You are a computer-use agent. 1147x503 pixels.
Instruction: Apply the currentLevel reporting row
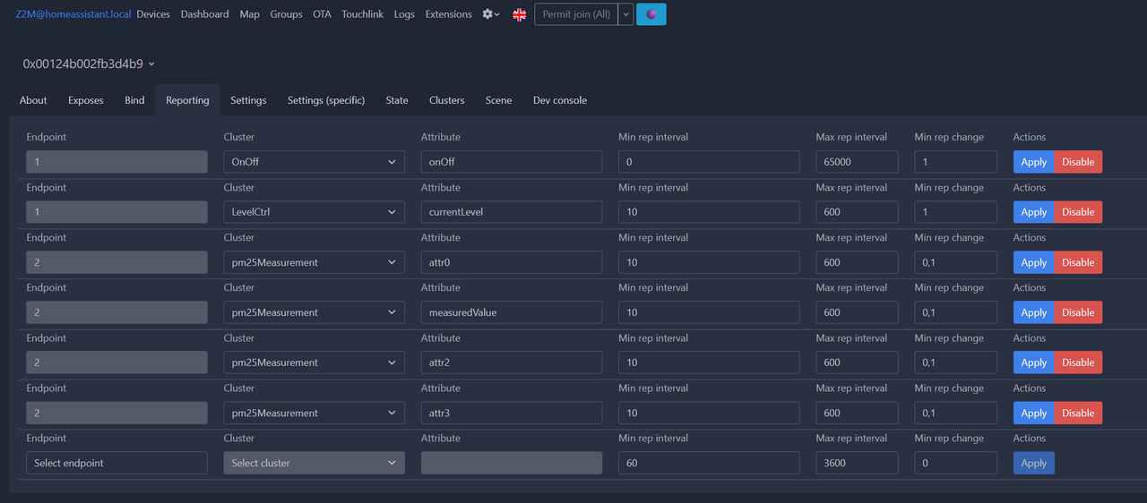click(x=1033, y=212)
